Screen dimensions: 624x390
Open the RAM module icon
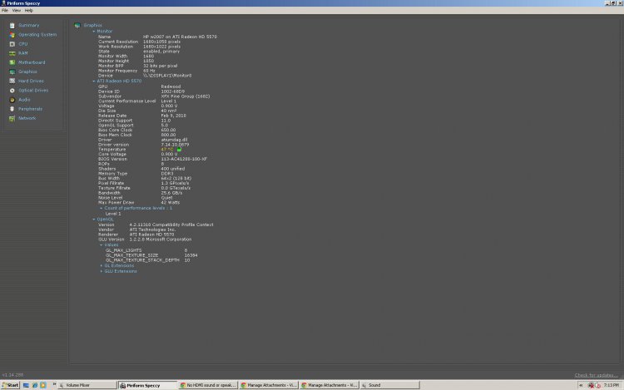tap(12, 53)
